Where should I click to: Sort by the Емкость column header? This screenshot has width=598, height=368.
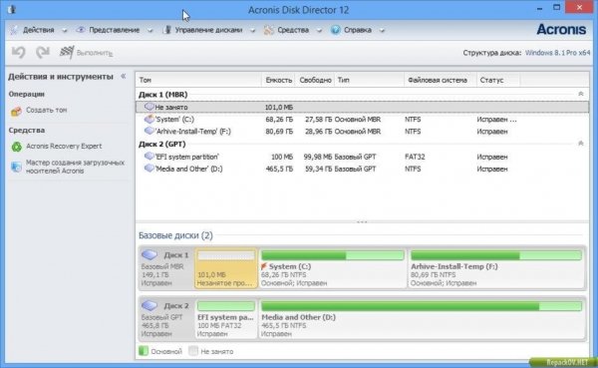pos(278,80)
